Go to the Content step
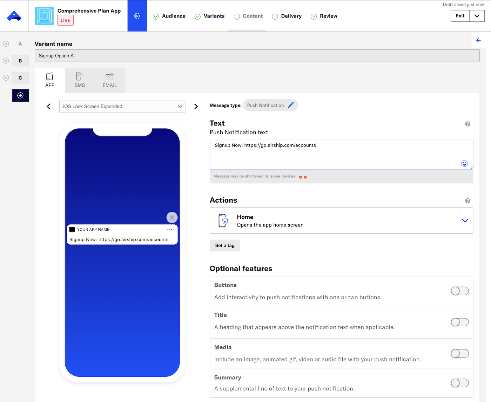The height and width of the screenshot is (402, 491). 248,16
